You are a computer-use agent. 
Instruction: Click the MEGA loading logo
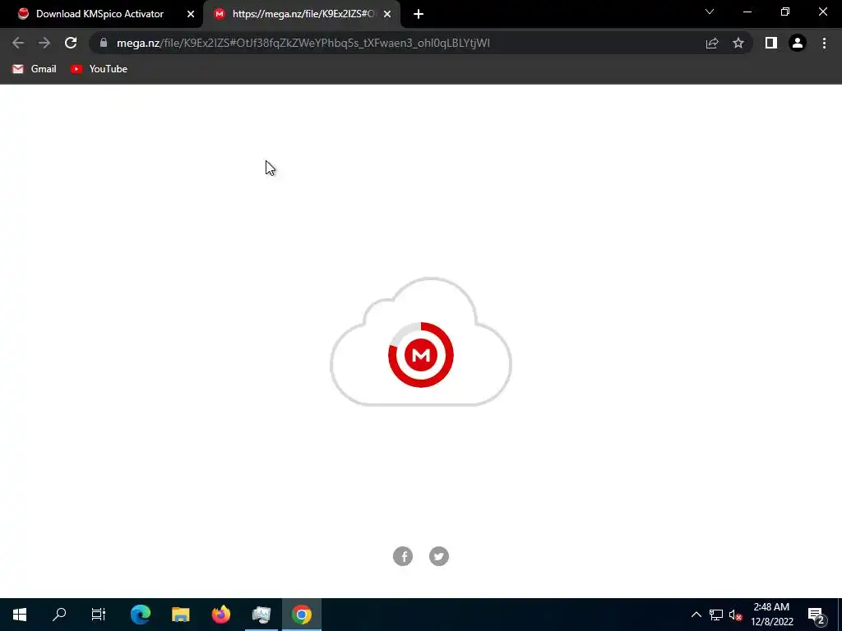[421, 355]
